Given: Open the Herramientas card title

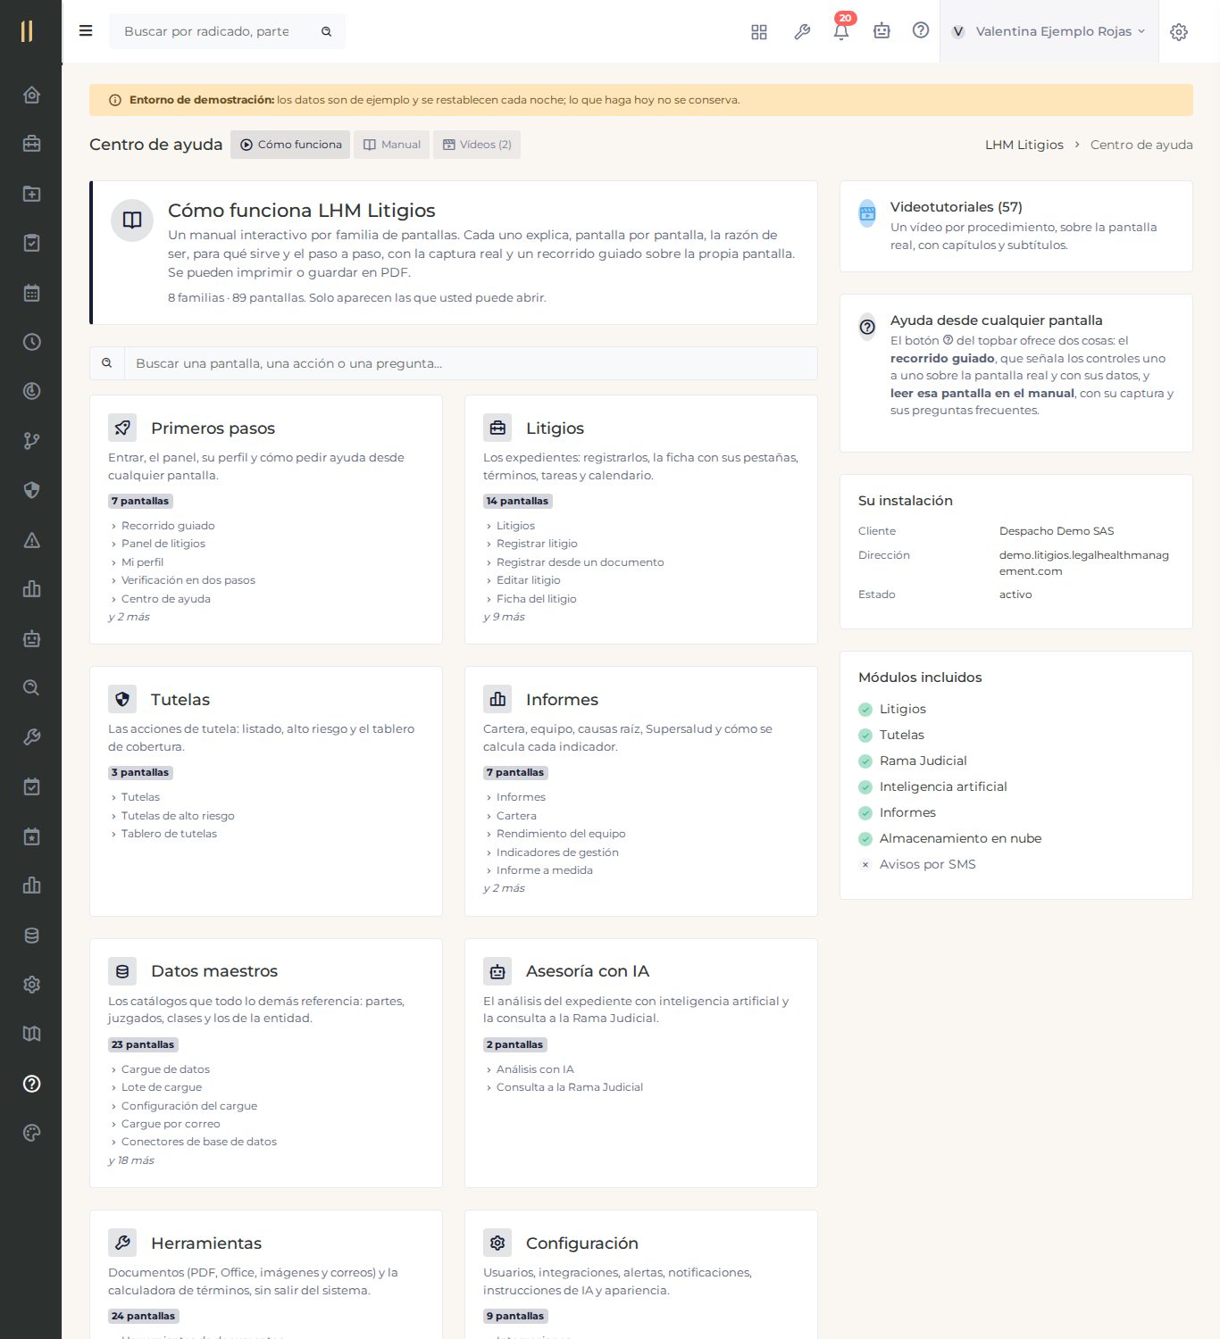Looking at the screenshot, I should coord(206,1243).
